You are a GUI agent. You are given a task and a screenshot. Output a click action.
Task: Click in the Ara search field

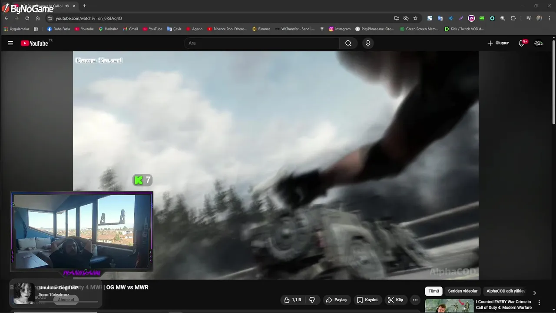(261, 43)
